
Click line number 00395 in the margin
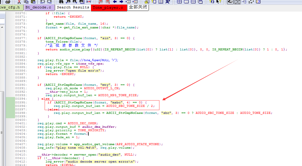21,103
